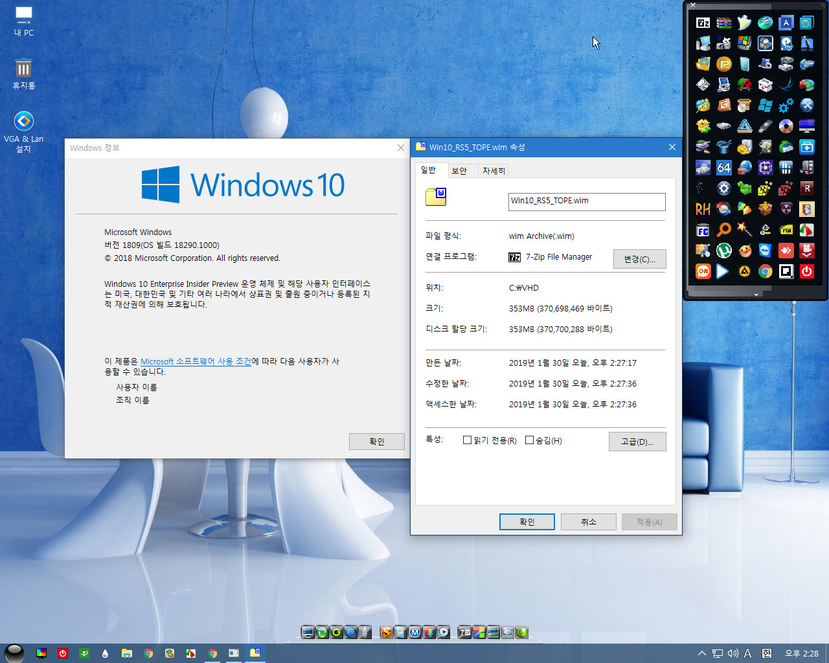Toggle the 한 Korean IME indicator
This screenshot has height=663, width=829.
[x=766, y=653]
